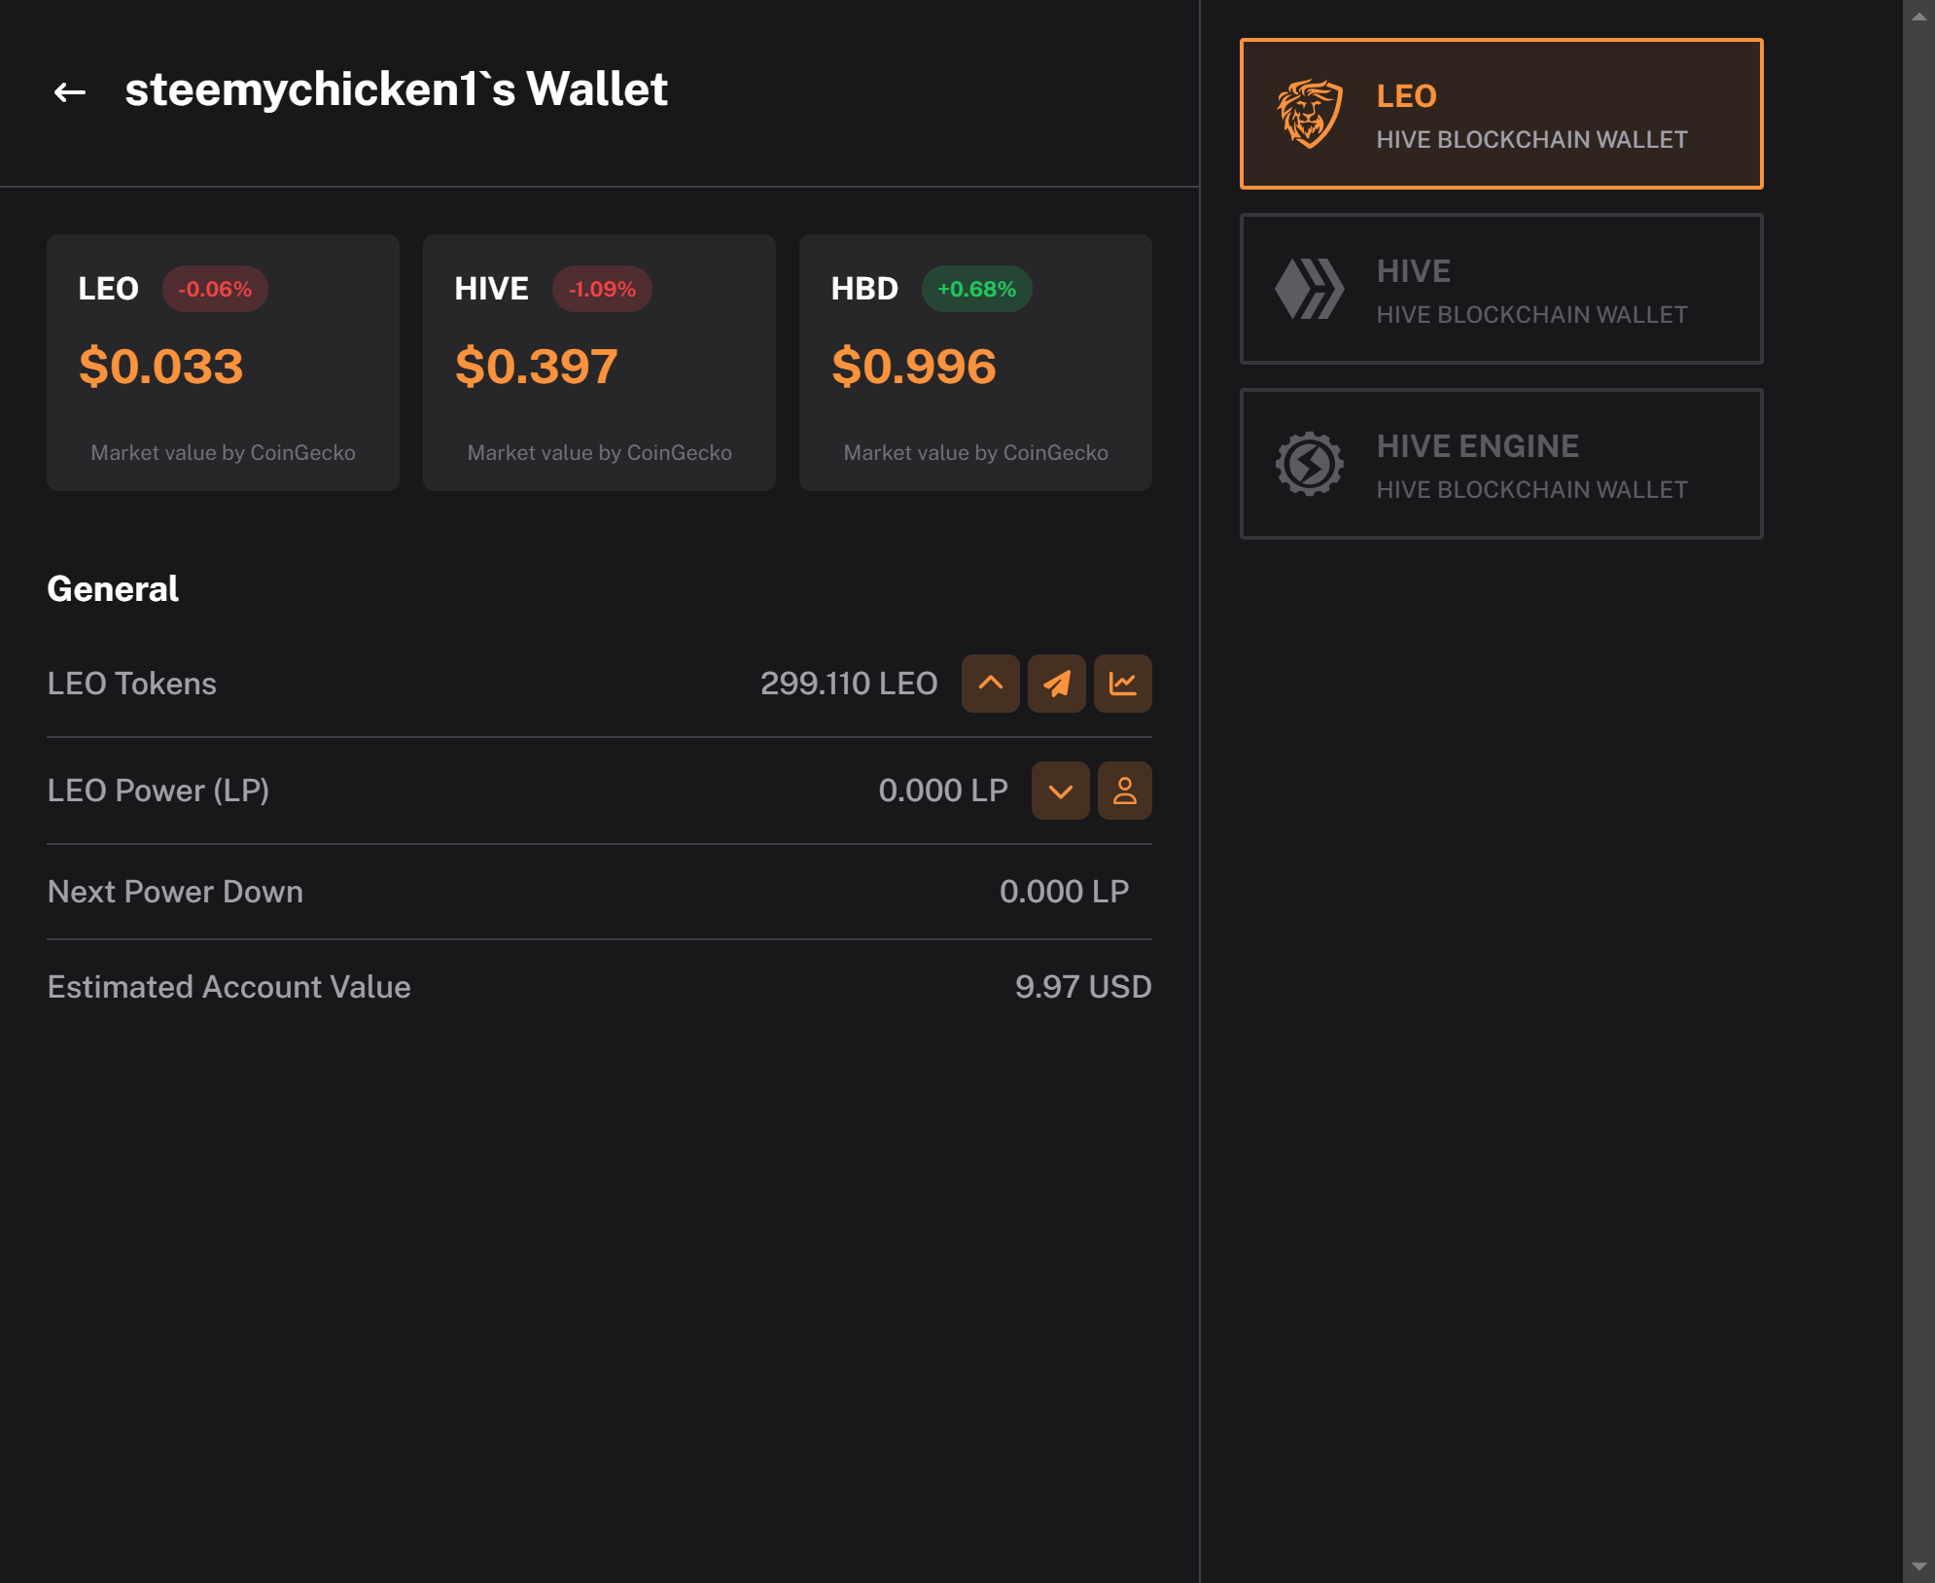Click the Hive Engine gear icon
The width and height of the screenshot is (1935, 1583).
click(1310, 464)
